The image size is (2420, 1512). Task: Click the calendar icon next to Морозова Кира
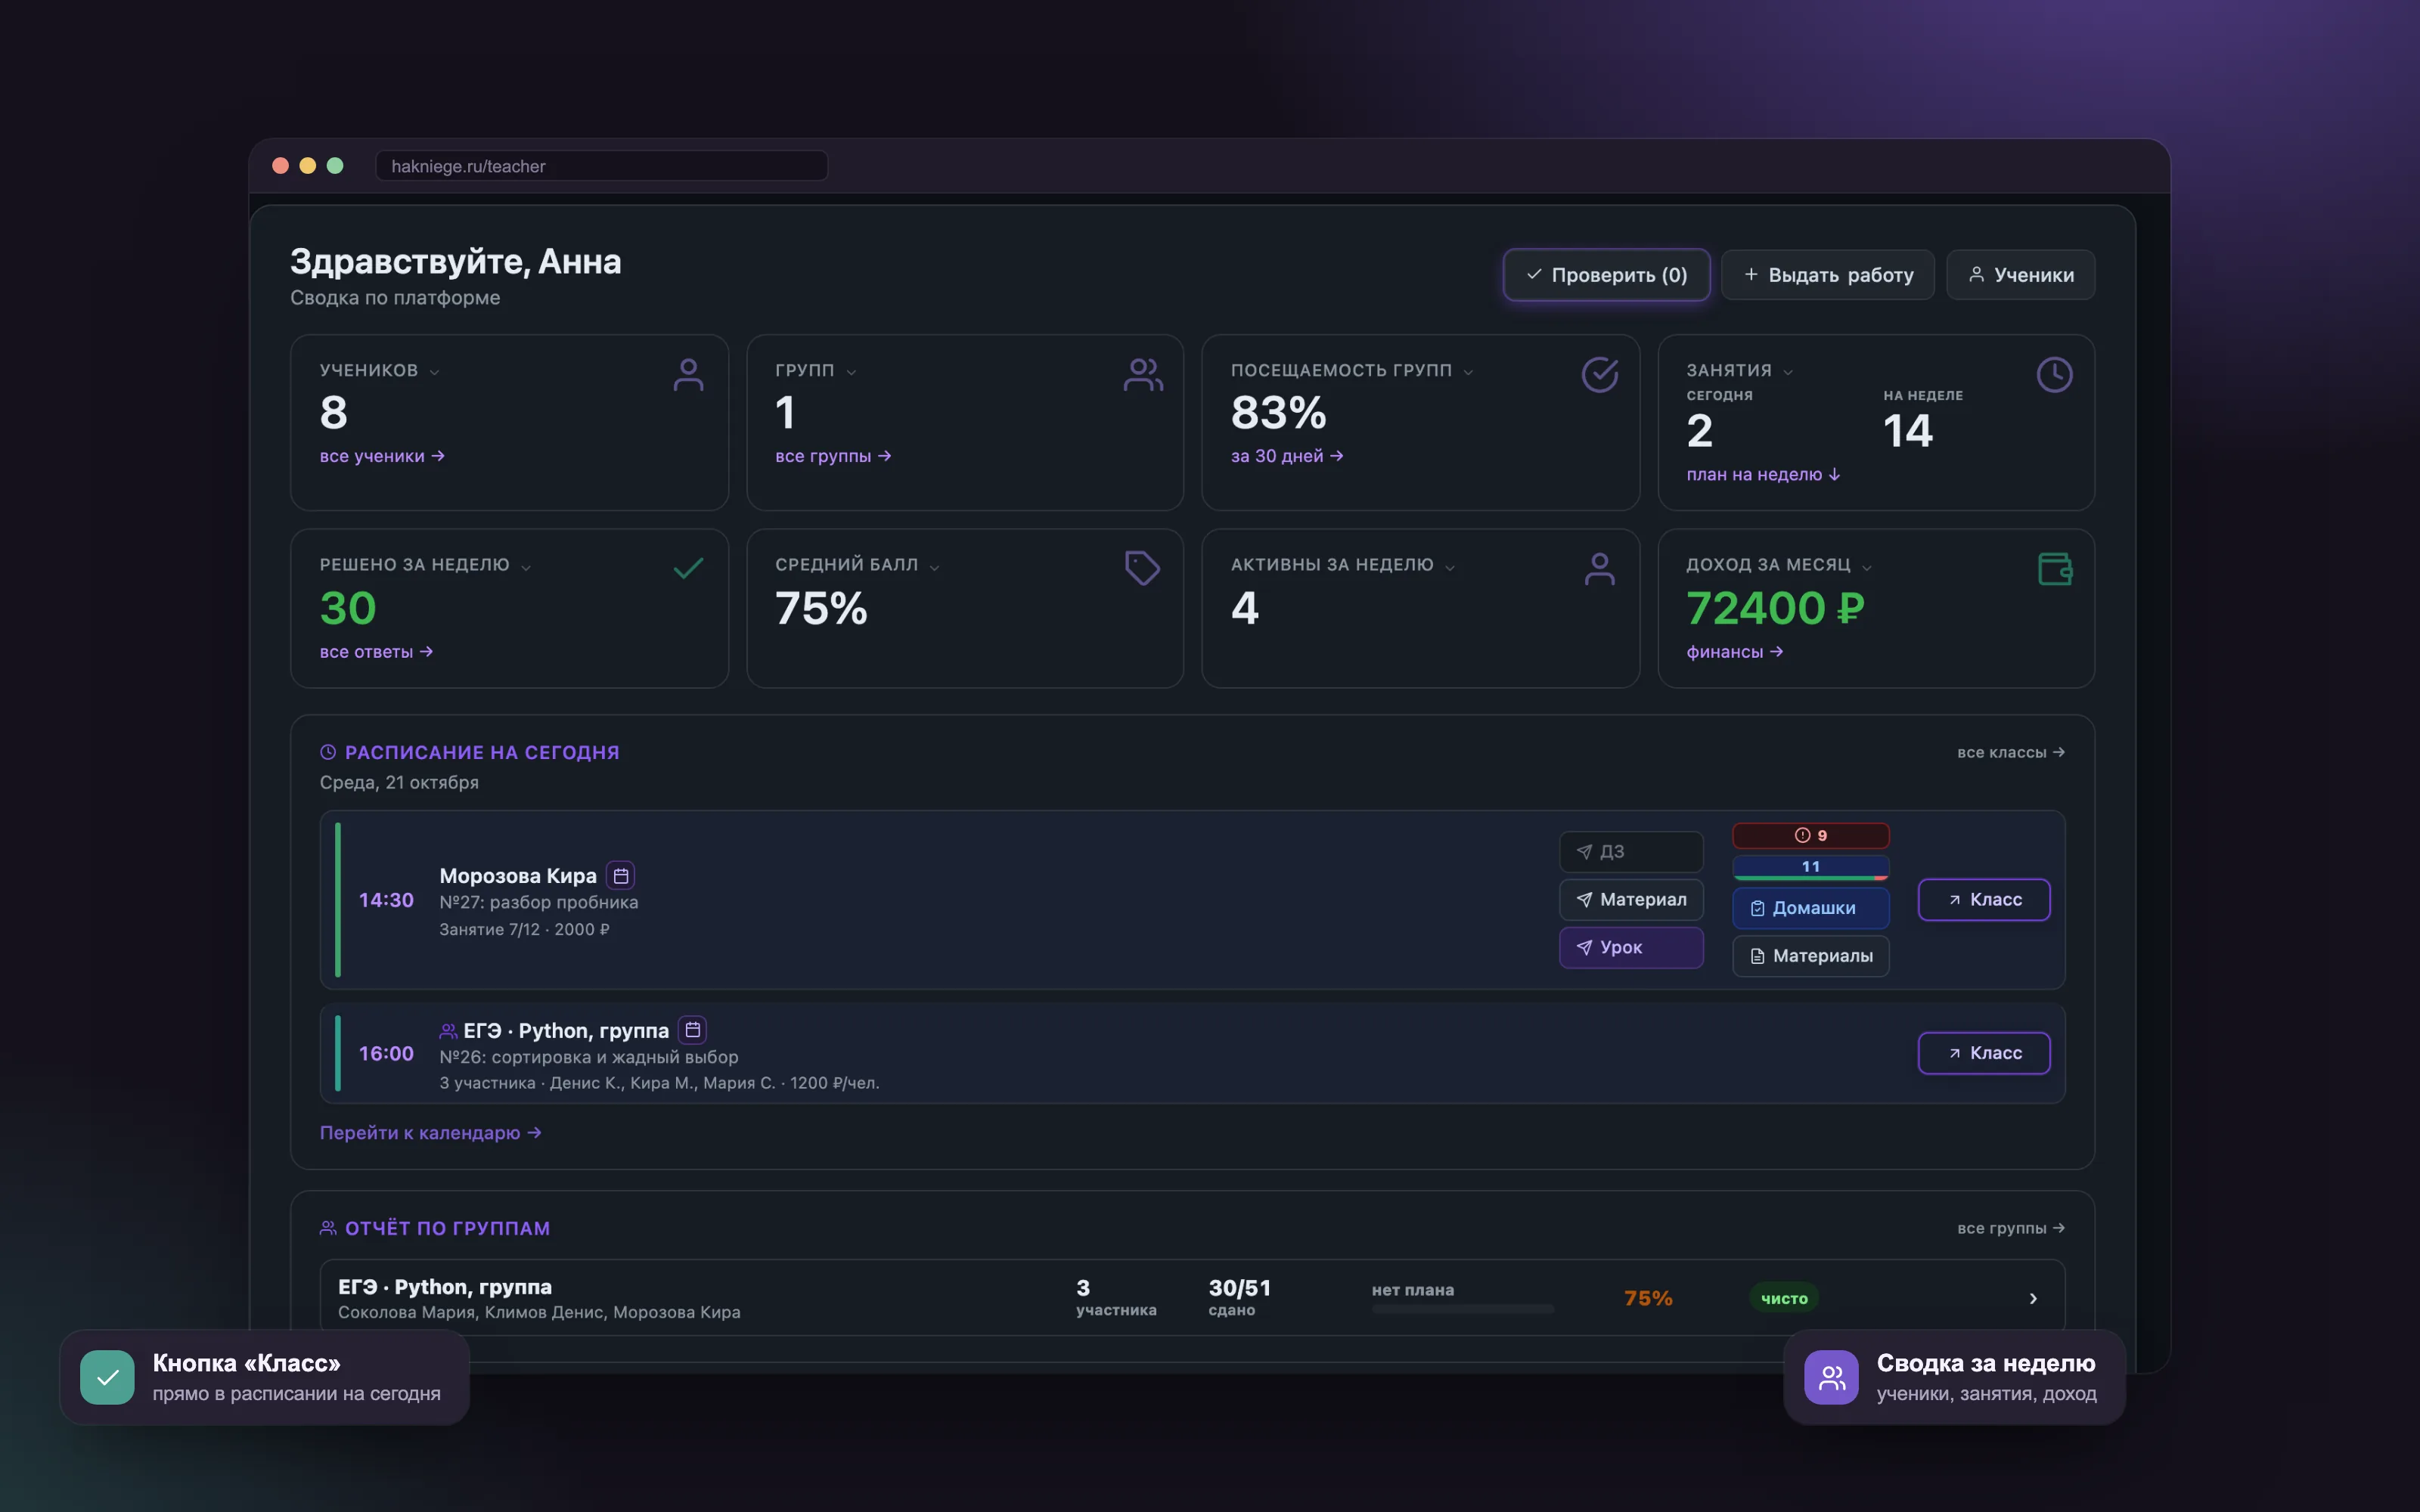pyautogui.click(x=621, y=875)
